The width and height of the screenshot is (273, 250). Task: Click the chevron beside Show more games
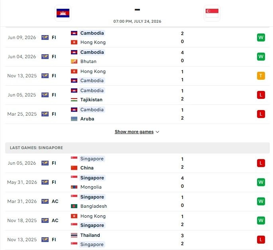click(157, 132)
